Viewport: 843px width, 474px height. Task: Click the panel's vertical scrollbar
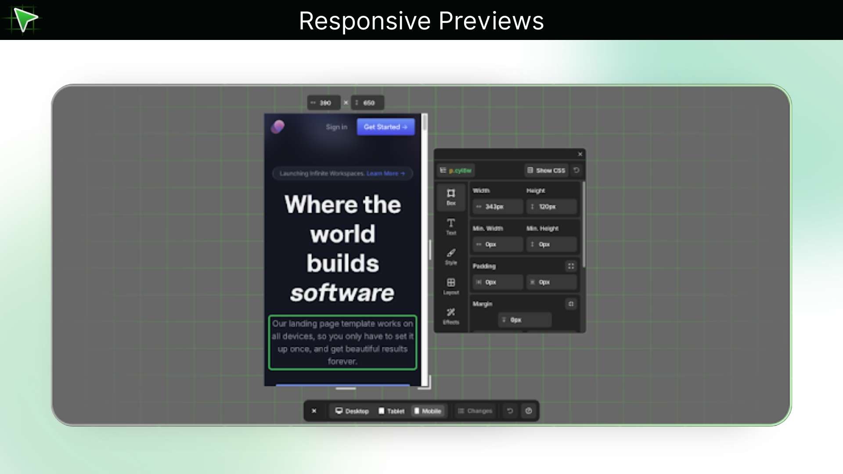click(584, 224)
